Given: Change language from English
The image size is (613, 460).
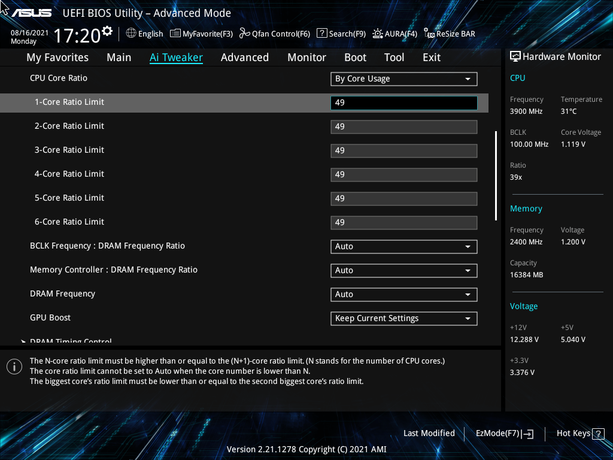Looking at the screenshot, I should (150, 34).
